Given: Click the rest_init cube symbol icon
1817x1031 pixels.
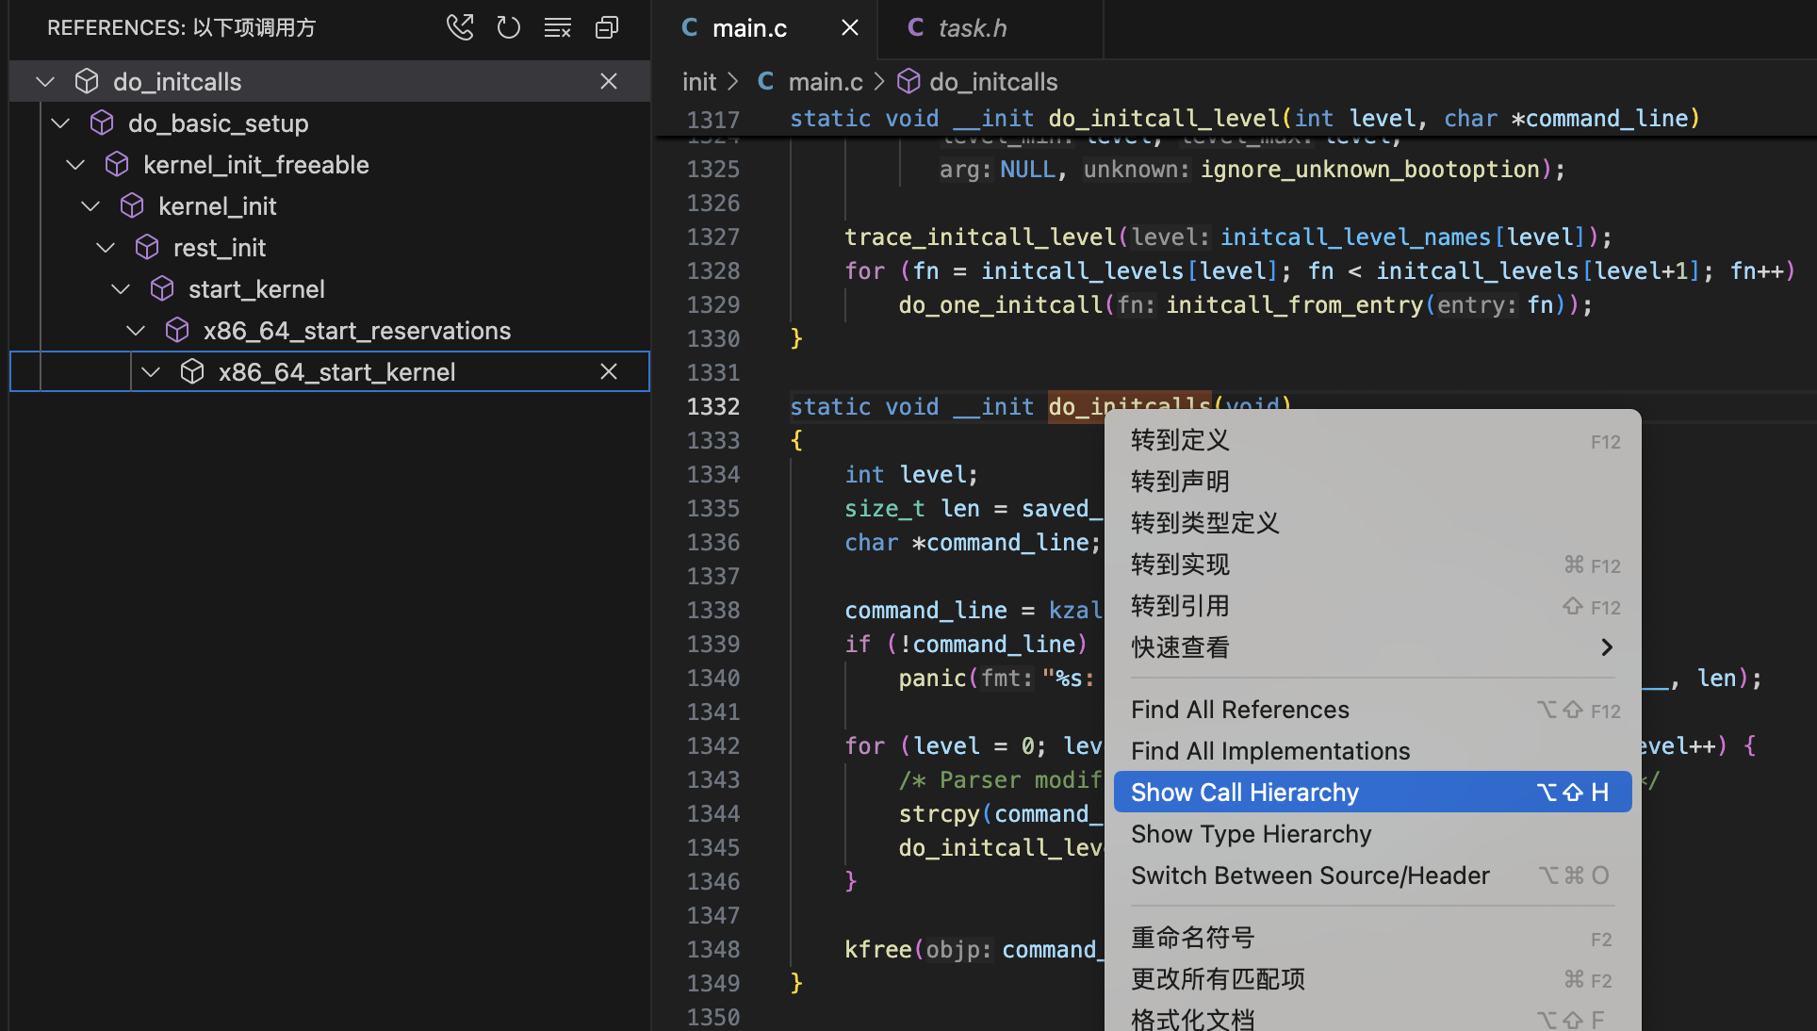Looking at the screenshot, I should click(x=147, y=248).
